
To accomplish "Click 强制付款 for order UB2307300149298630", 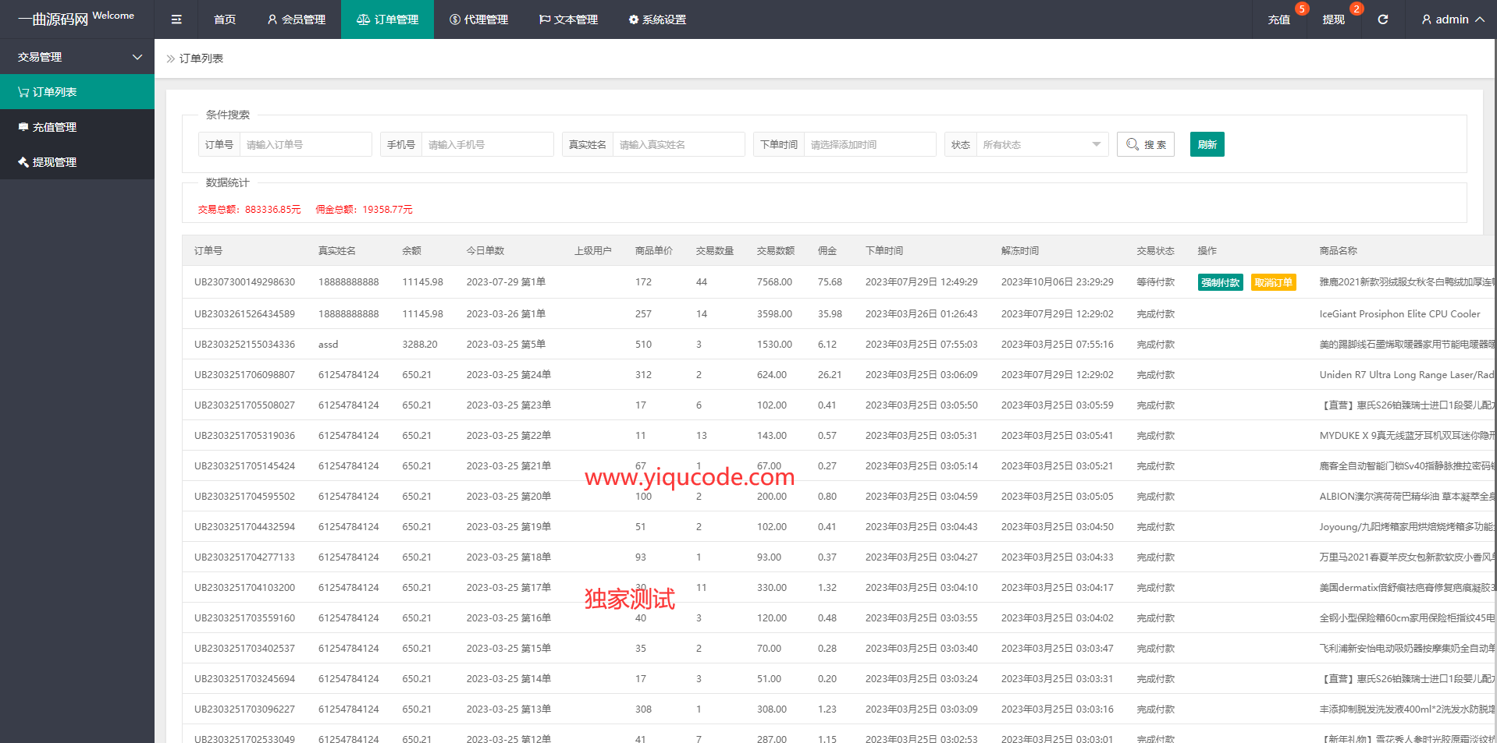I will click(x=1220, y=282).
